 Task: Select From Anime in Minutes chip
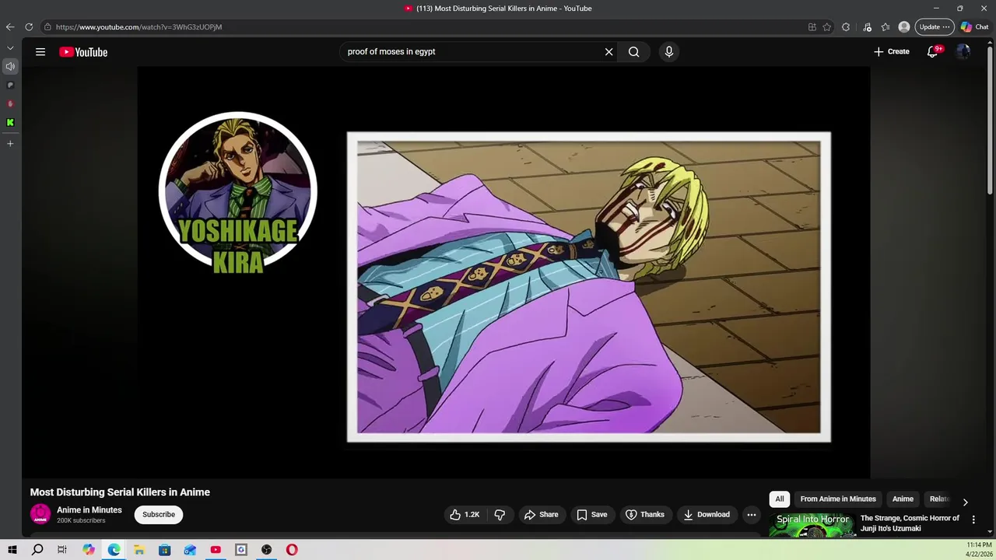[x=838, y=499]
